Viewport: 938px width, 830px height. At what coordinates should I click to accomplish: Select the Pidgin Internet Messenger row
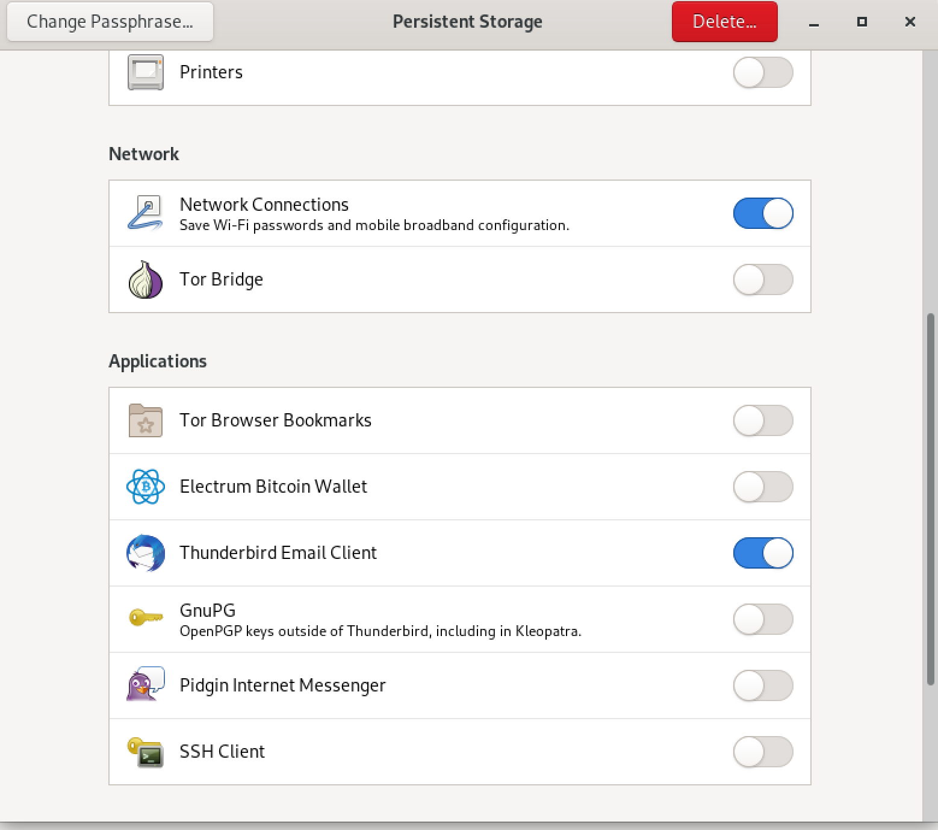click(x=421, y=685)
